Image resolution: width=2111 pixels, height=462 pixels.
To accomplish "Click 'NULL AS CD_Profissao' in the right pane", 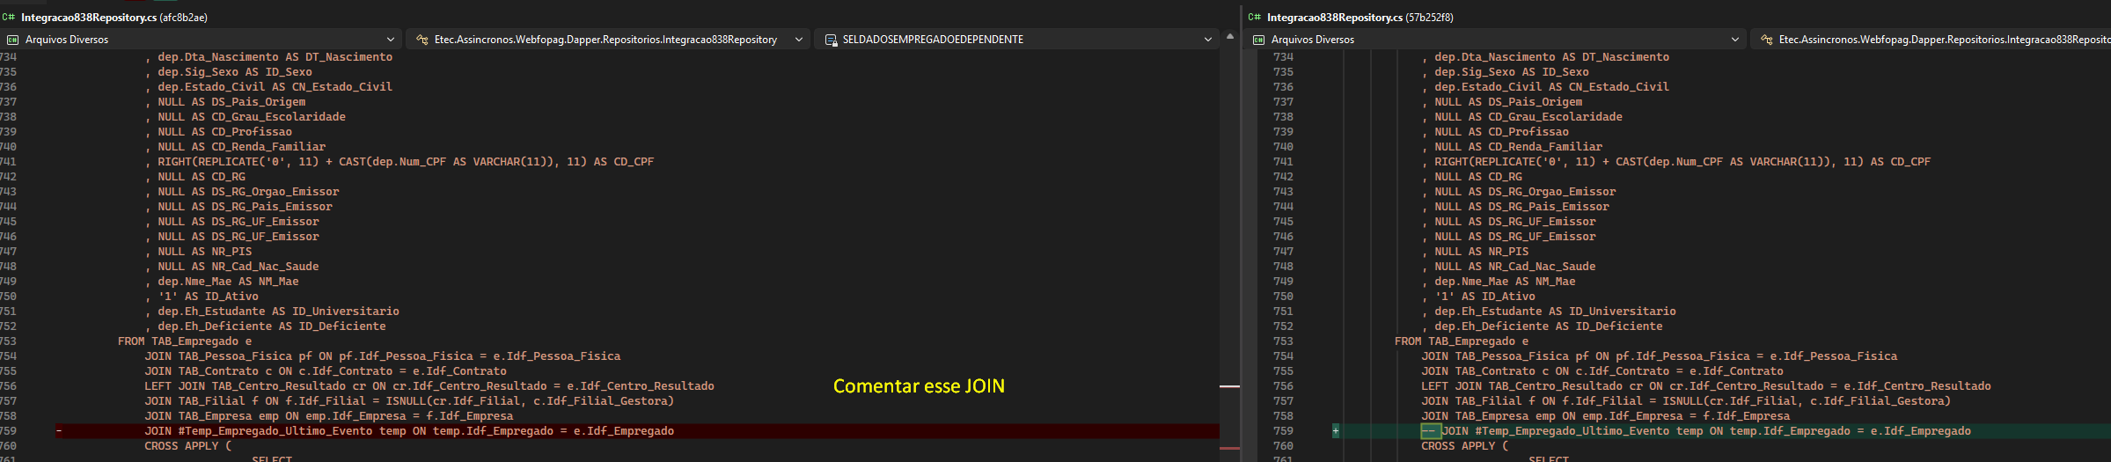I will pyautogui.click(x=1501, y=132).
